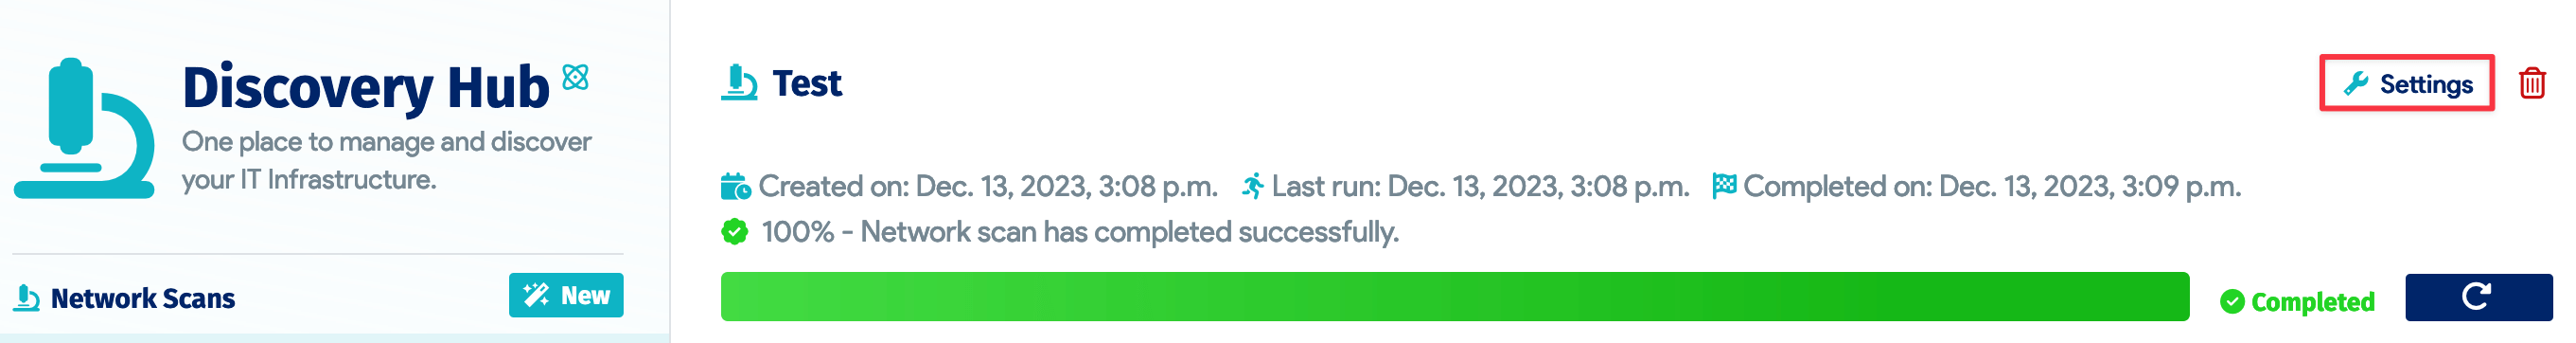Viewport: 2576px width, 343px height.
Task: Click the running figure Last run icon
Action: (x=1252, y=186)
